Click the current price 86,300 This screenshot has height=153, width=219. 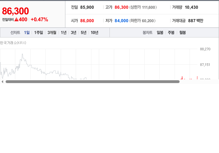[15, 11]
